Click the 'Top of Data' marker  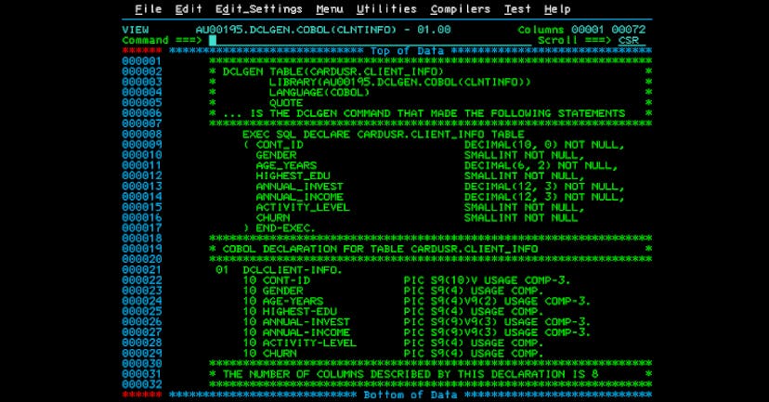(x=407, y=50)
